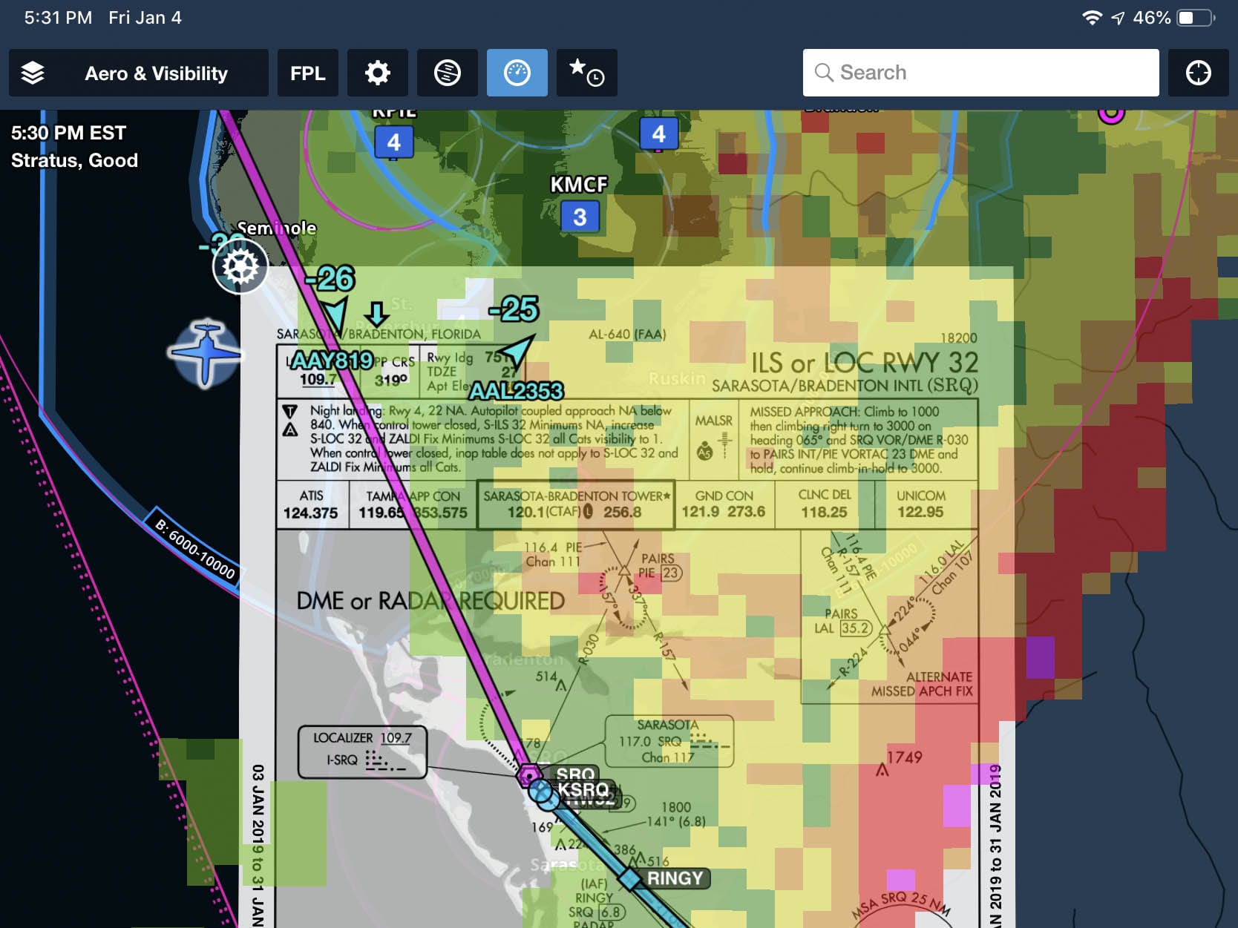
Task: Tap CLNC DEL 118.25 frequency box
Action: 824,504
